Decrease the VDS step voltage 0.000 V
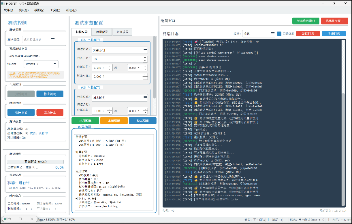352x224 pixels. 145,78
